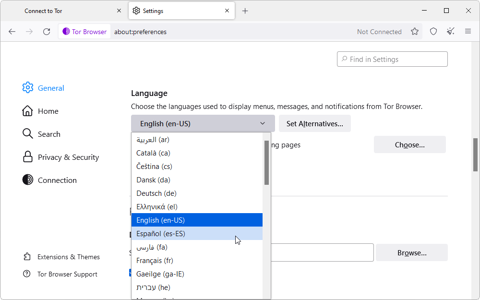
Task: Open the hamburger application menu
Action: 468,32
